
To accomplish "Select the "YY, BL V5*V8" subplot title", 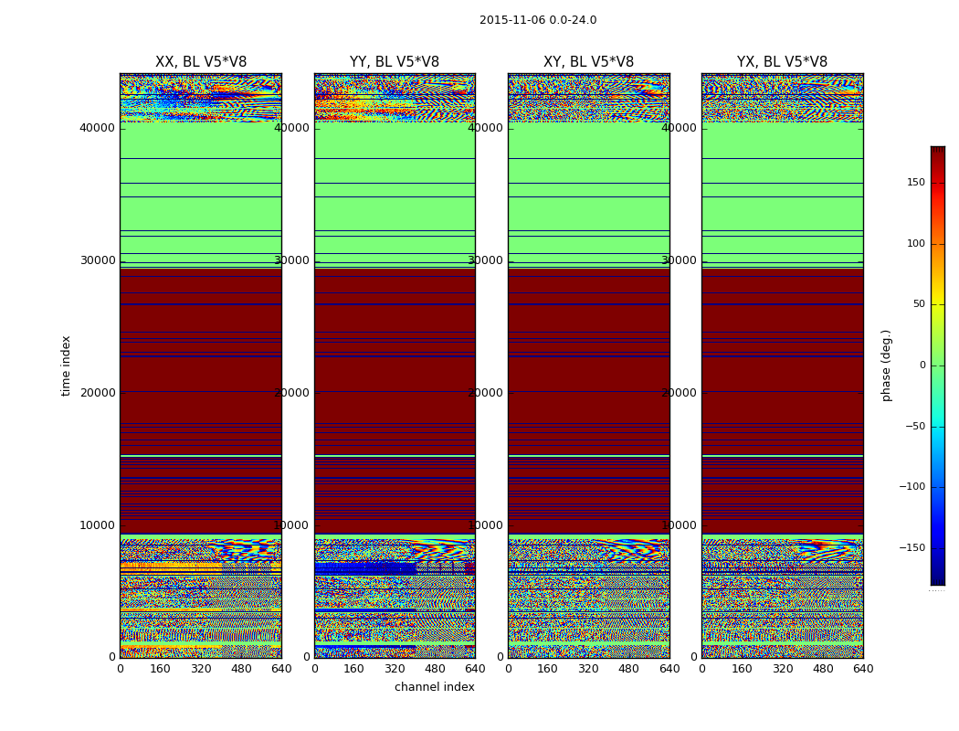I will (395, 62).
